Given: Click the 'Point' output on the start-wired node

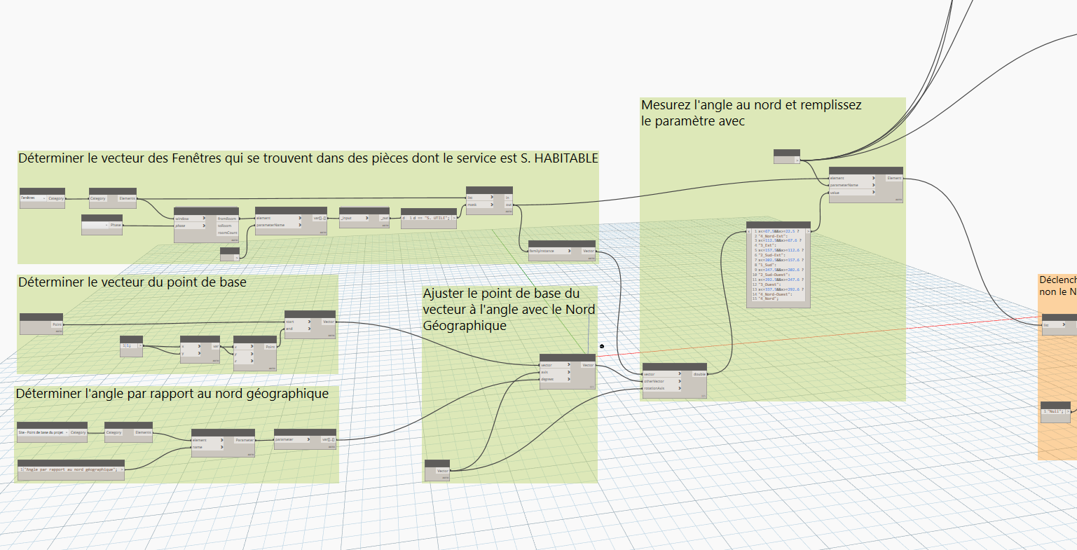Looking at the screenshot, I should [x=56, y=325].
